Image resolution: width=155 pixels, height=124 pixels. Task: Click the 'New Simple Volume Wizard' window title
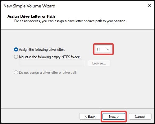pyautogui.click(x=29, y=6)
